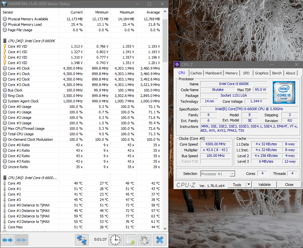The height and width of the screenshot is (248, 303).
Task: Click the Sensor column header
Action: (30, 12)
